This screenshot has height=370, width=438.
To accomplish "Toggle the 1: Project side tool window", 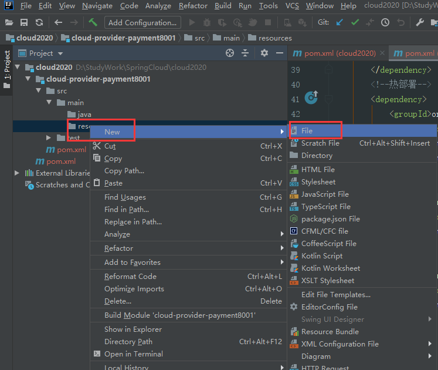I will click(x=6, y=70).
